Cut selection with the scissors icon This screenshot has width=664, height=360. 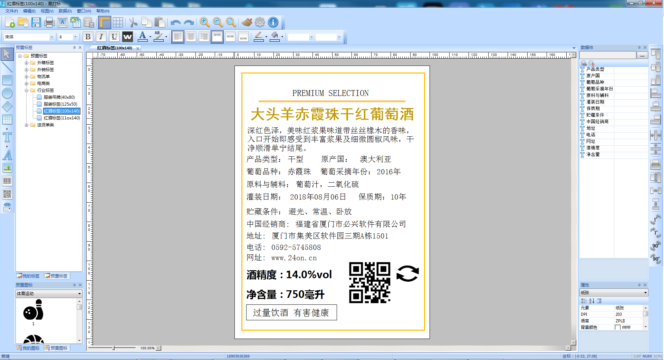133,22
